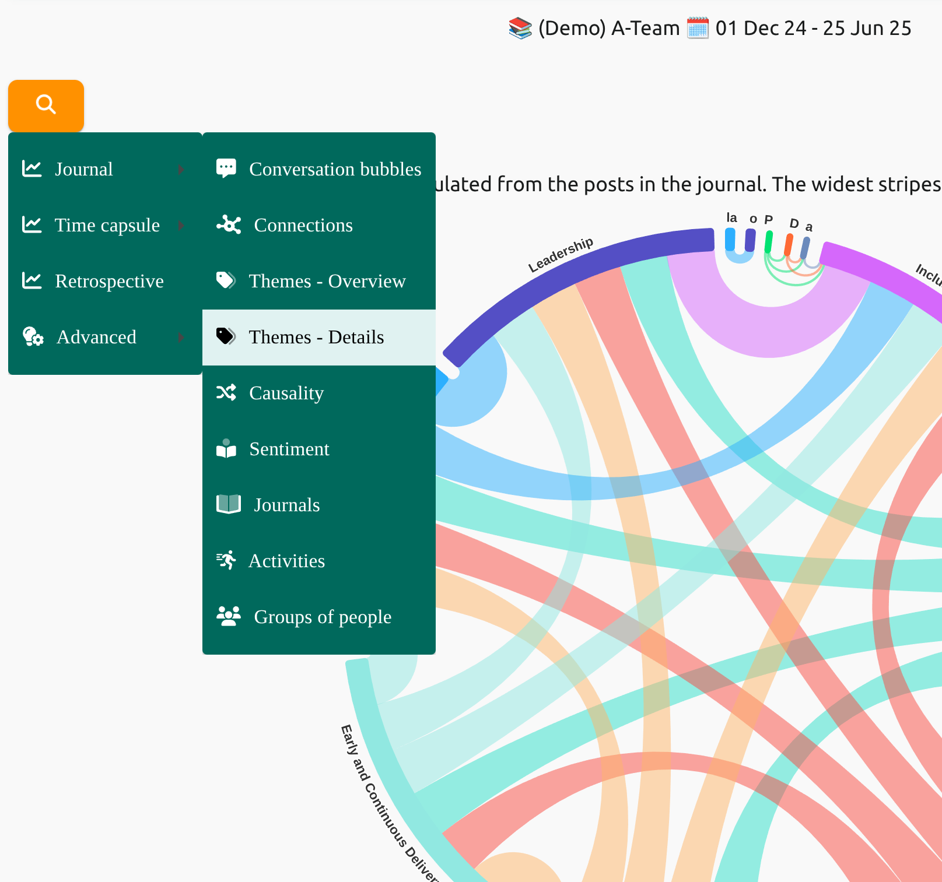
Task: Click the Sentiment reader icon
Action: pyautogui.click(x=226, y=448)
